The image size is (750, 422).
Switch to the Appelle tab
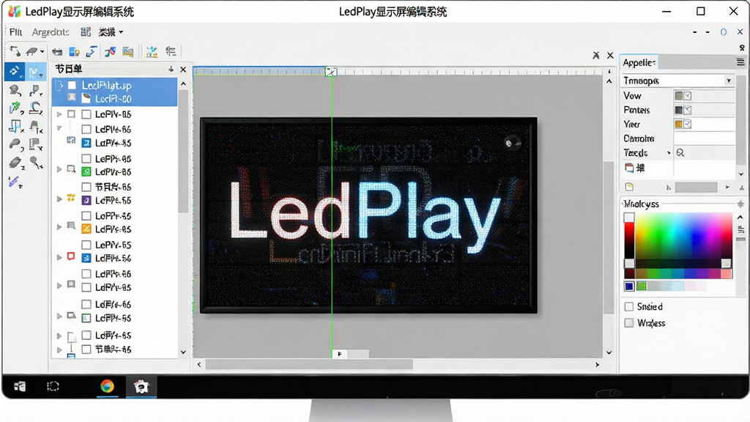[639, 62]
